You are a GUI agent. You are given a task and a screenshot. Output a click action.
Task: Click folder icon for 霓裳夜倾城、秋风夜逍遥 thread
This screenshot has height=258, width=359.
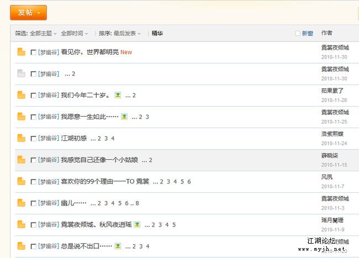click(22, 224)
